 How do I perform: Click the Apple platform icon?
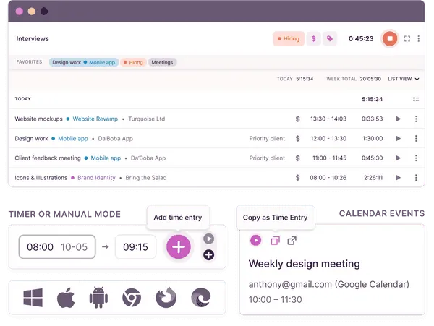click(x=66, y=298)
